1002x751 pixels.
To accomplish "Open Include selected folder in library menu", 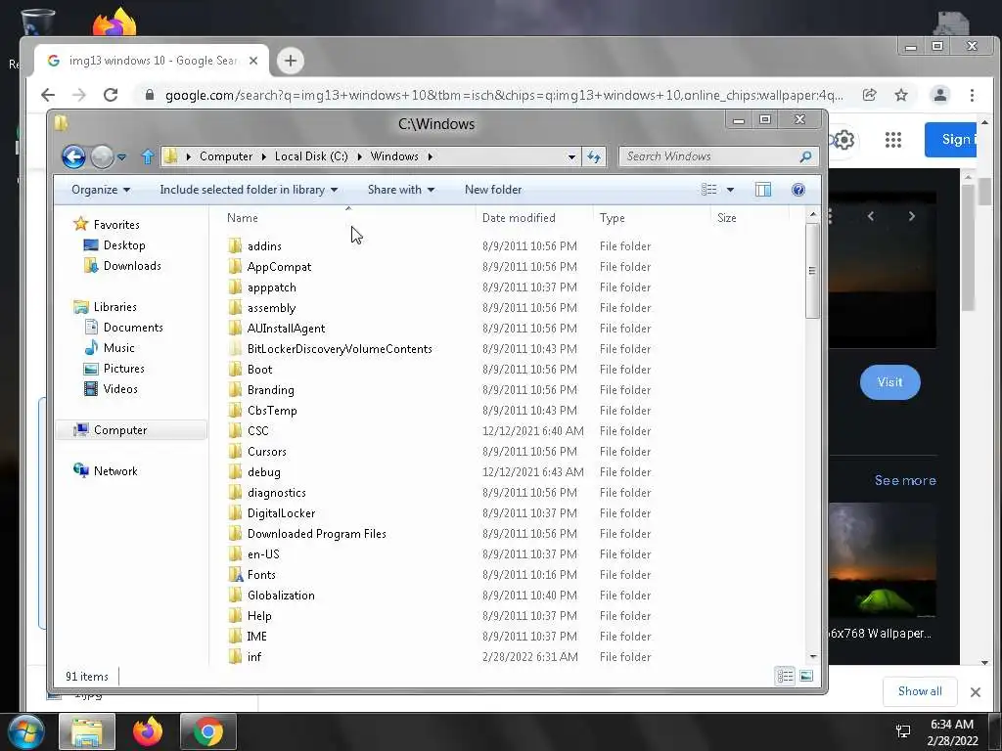I will (249, 190).
